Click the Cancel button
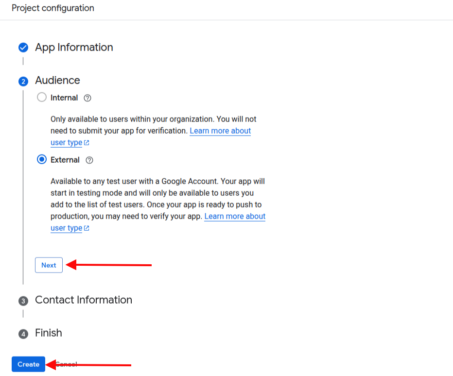Viewport: 453px width, 376px height. click(x=66, y=364)
